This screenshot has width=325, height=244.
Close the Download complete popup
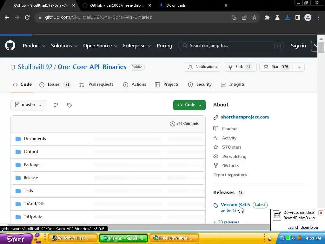pos(321,213)
